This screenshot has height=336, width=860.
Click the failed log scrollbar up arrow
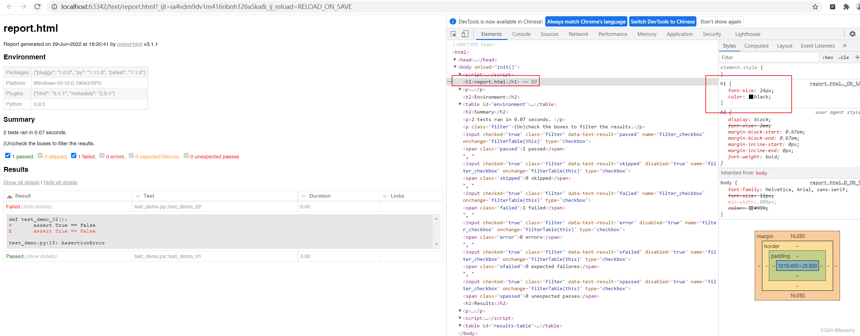point(436,218)
